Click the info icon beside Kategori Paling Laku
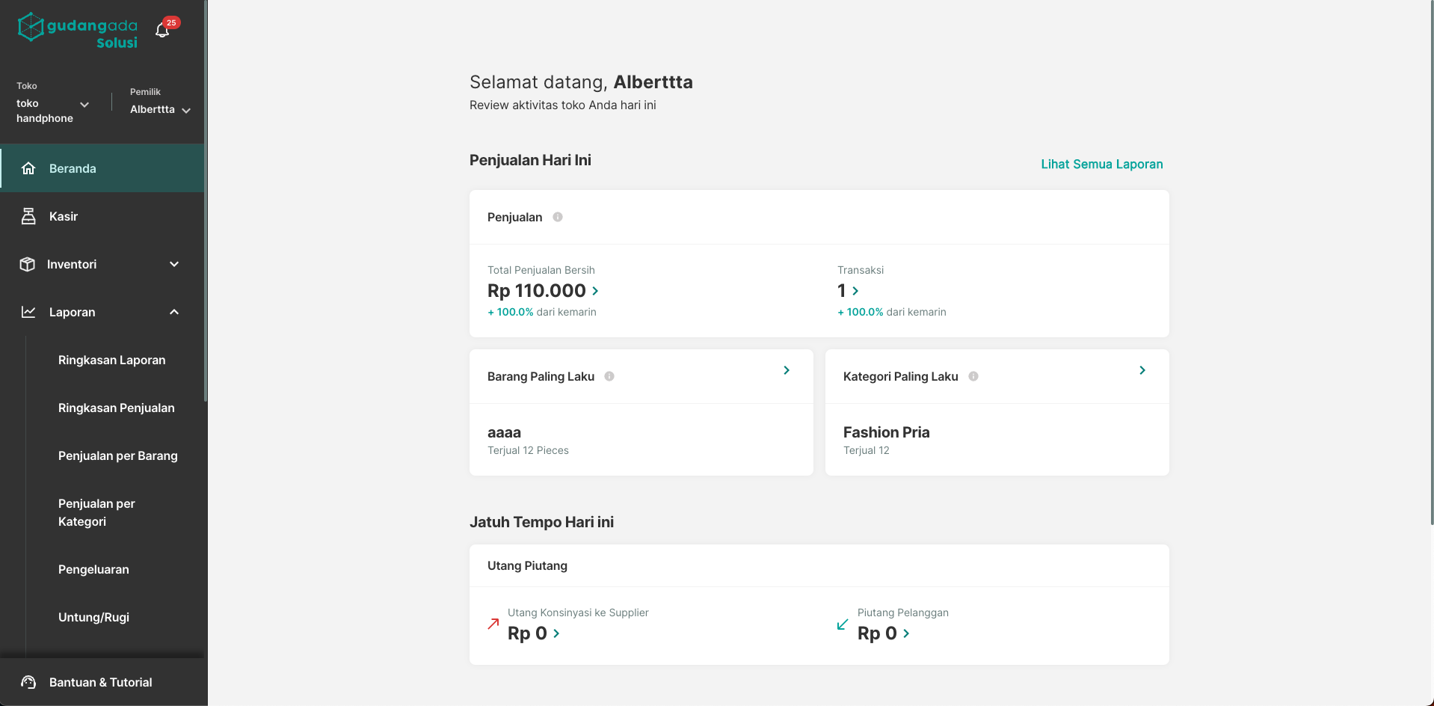This screenshot has width=1434, height=706. point(973,376)
